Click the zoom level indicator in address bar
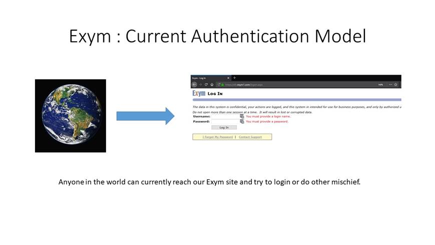The height and width of the screenshot is (245, 435). tap(380, 85)
